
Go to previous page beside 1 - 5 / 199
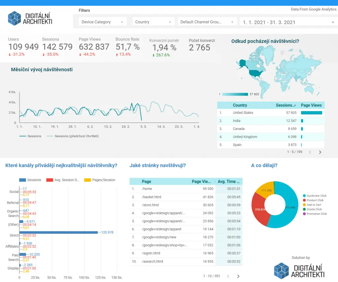[310, 152]
